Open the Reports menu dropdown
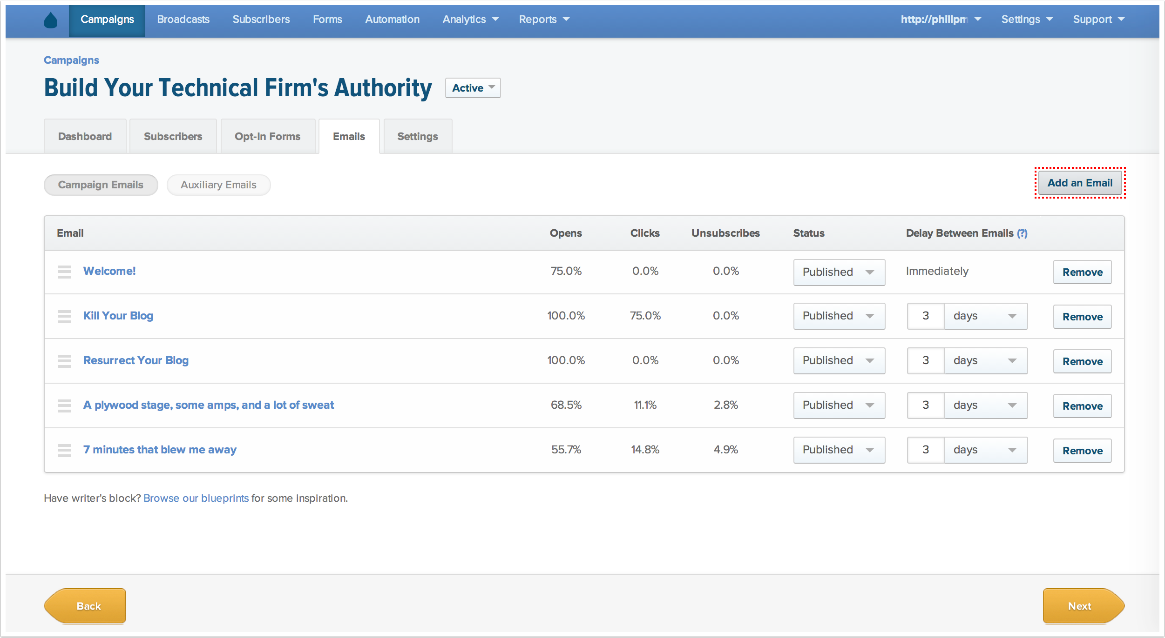 pos(544,20)
